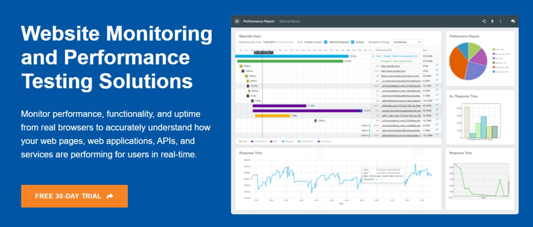Click Device Name breadcrumb in header
This screenshot has width=533, height=227.
[290, 21]
